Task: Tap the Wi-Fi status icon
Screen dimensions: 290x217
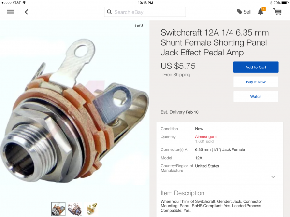Action: 24,3
